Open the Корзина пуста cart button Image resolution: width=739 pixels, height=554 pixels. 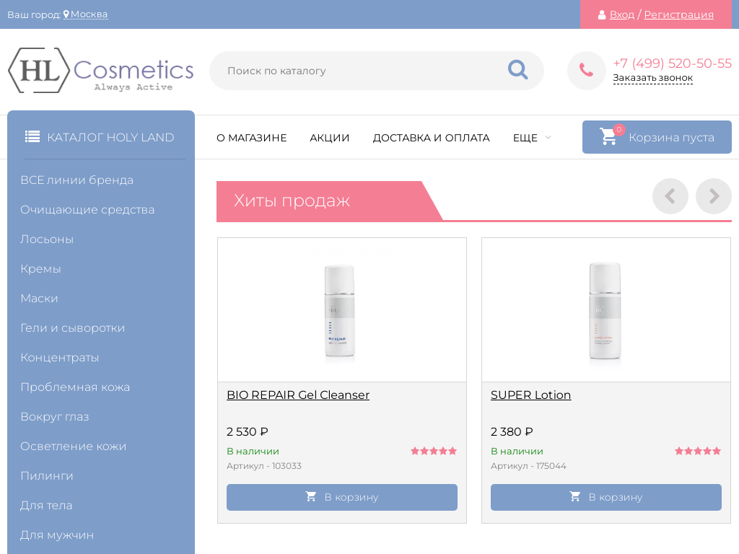click(657, 137)
